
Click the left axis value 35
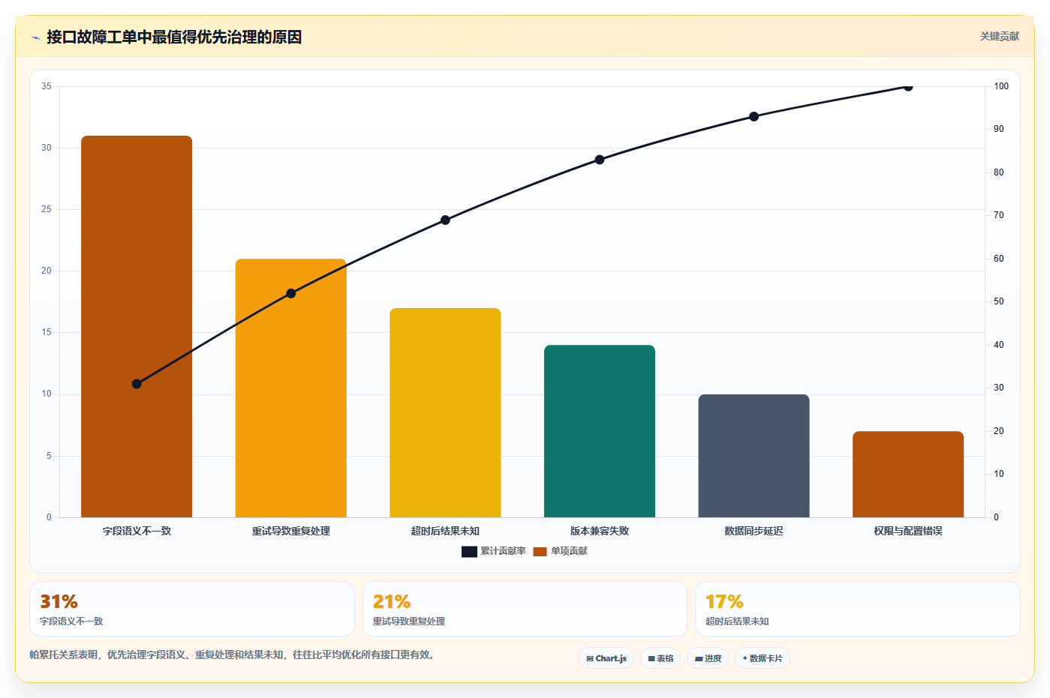pos(47,86)
